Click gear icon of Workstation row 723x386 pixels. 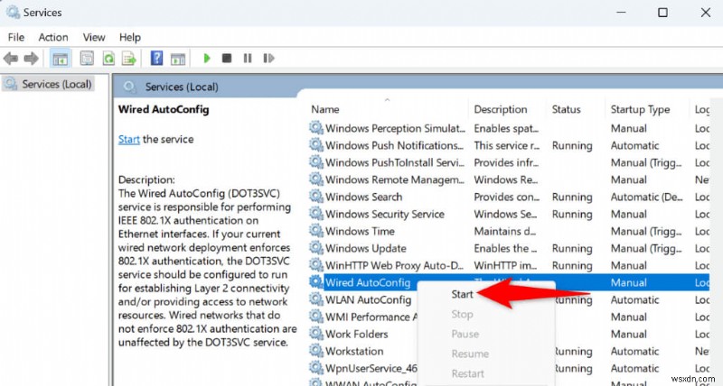[315, 351]
